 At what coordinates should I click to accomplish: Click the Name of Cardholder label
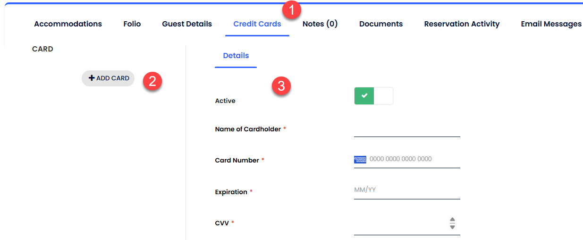(248, 129)
